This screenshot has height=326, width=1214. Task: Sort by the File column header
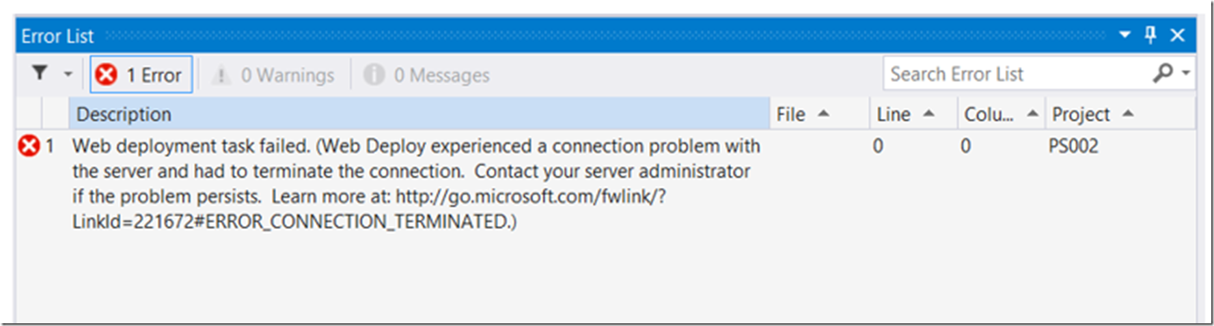[819, 113]
